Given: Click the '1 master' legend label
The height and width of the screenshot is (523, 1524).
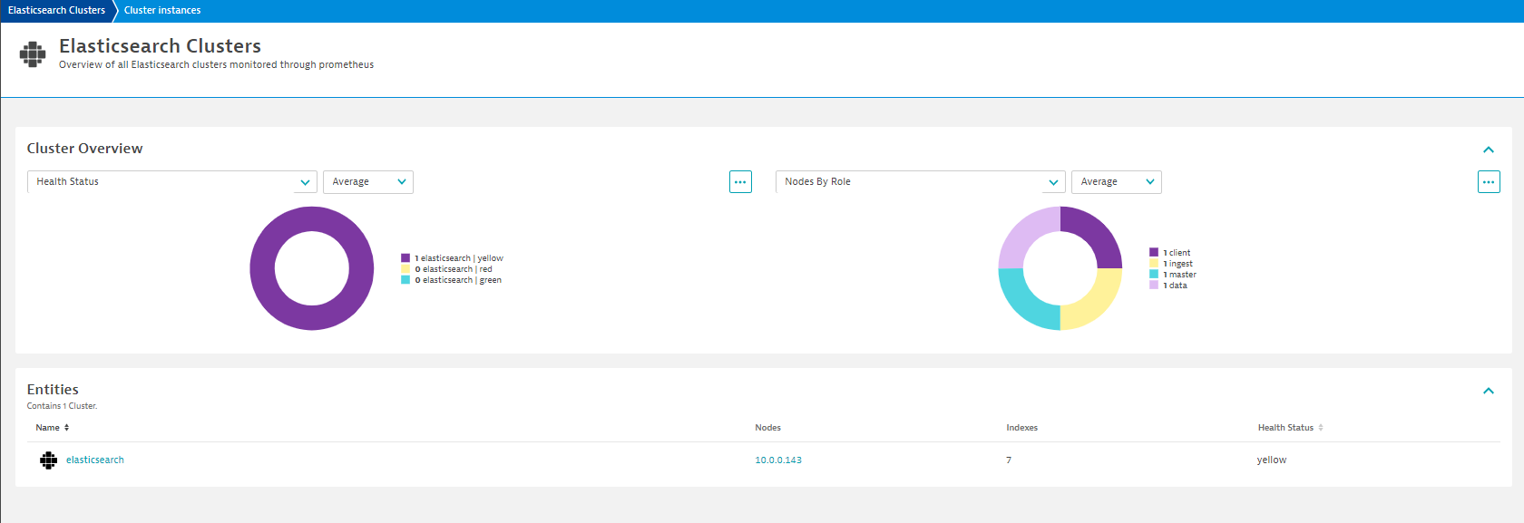Looking at the screenshot, I should (x=1179, y=275).
